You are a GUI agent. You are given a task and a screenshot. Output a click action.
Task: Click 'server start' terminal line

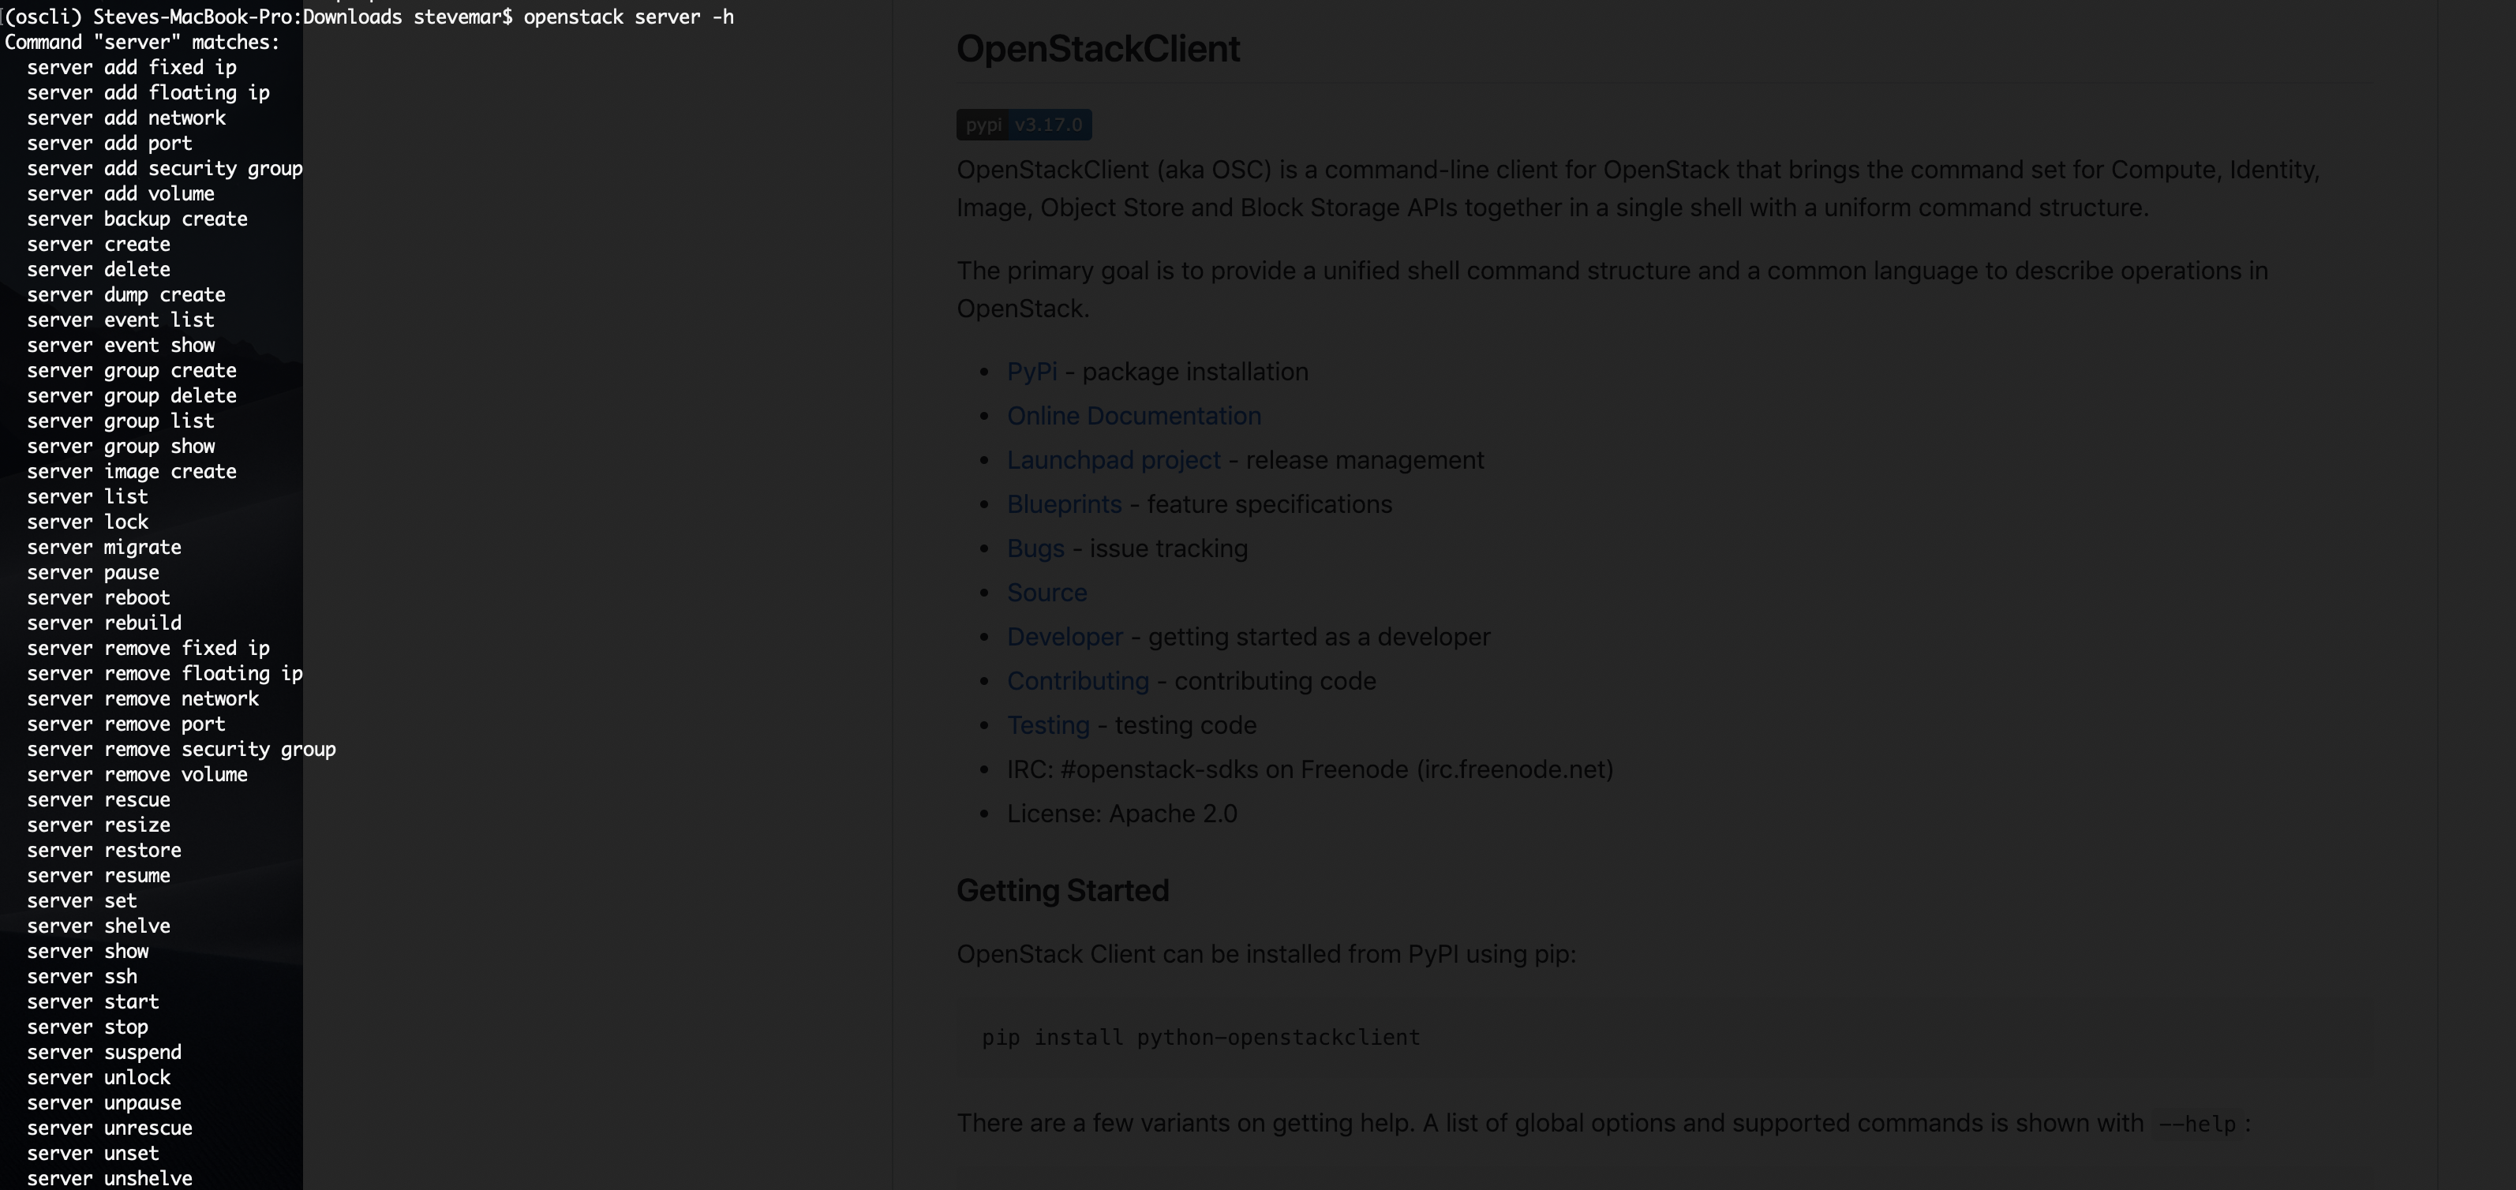click(93, 1001)
